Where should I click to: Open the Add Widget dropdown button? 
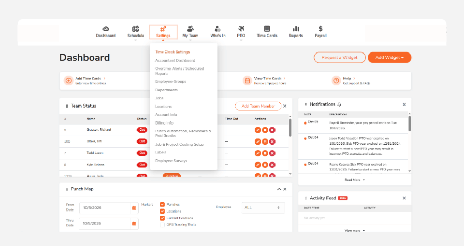click(x=389, y=57)
